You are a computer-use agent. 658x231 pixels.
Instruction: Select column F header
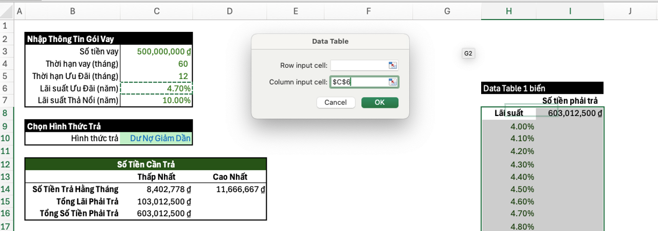369,11
